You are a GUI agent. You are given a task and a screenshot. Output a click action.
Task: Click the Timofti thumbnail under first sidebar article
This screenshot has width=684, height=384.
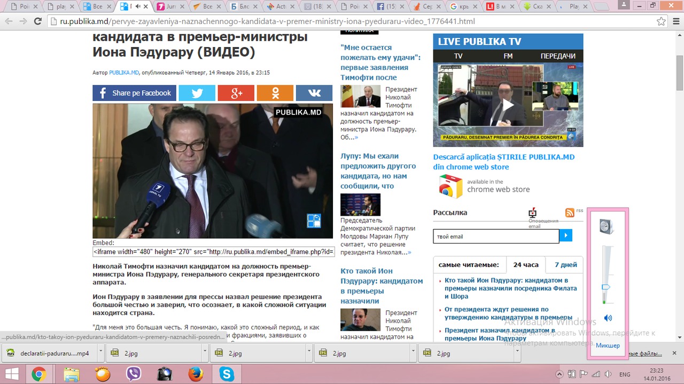point(360,96)
